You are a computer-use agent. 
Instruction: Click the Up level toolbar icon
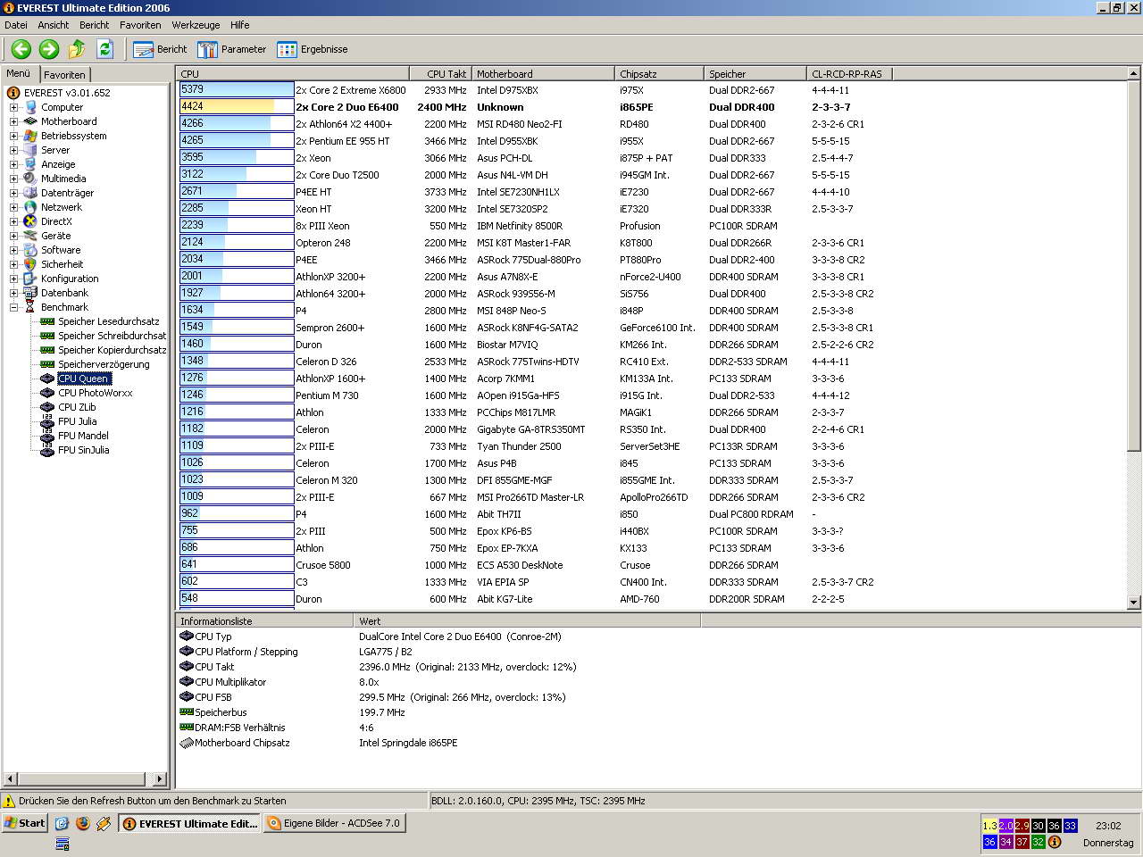pyautogui.click(x=77, y=49)
